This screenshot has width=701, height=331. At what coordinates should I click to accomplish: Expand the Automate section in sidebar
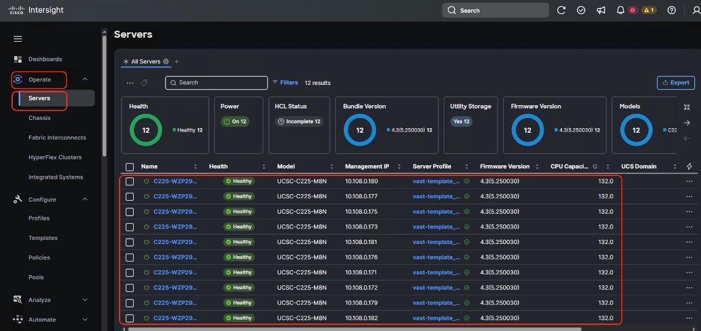[85, 320]
